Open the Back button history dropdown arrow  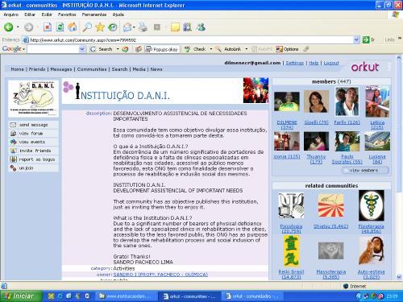tap(18, 27)
